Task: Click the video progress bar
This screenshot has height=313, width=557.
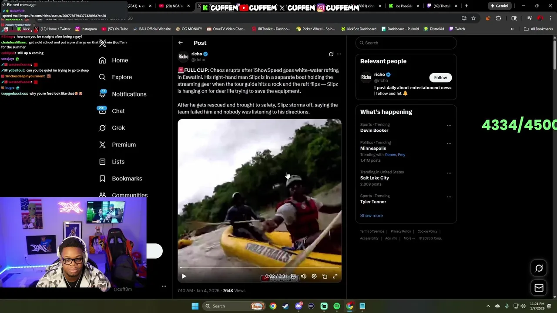Action: tap(259, 268)
